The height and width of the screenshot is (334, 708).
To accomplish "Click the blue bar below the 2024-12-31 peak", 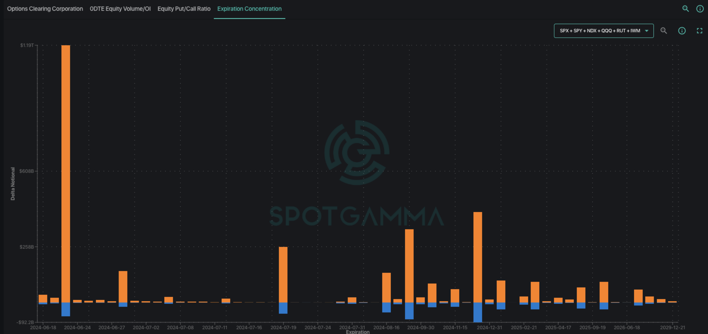I will [478, 312].
